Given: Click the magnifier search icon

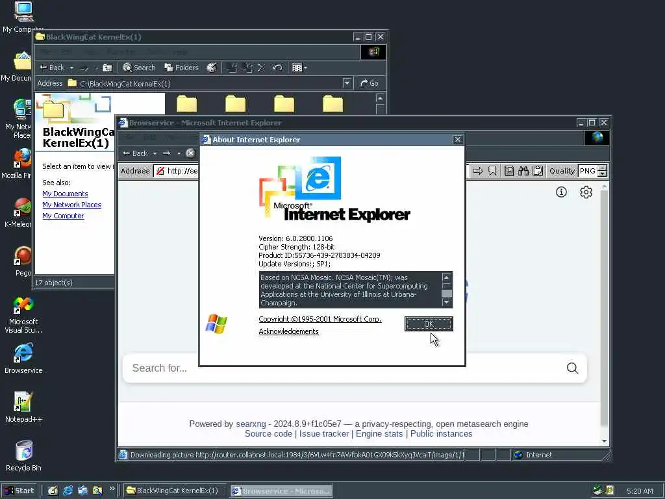Looking at the screenshot, I should coord(572,368).
